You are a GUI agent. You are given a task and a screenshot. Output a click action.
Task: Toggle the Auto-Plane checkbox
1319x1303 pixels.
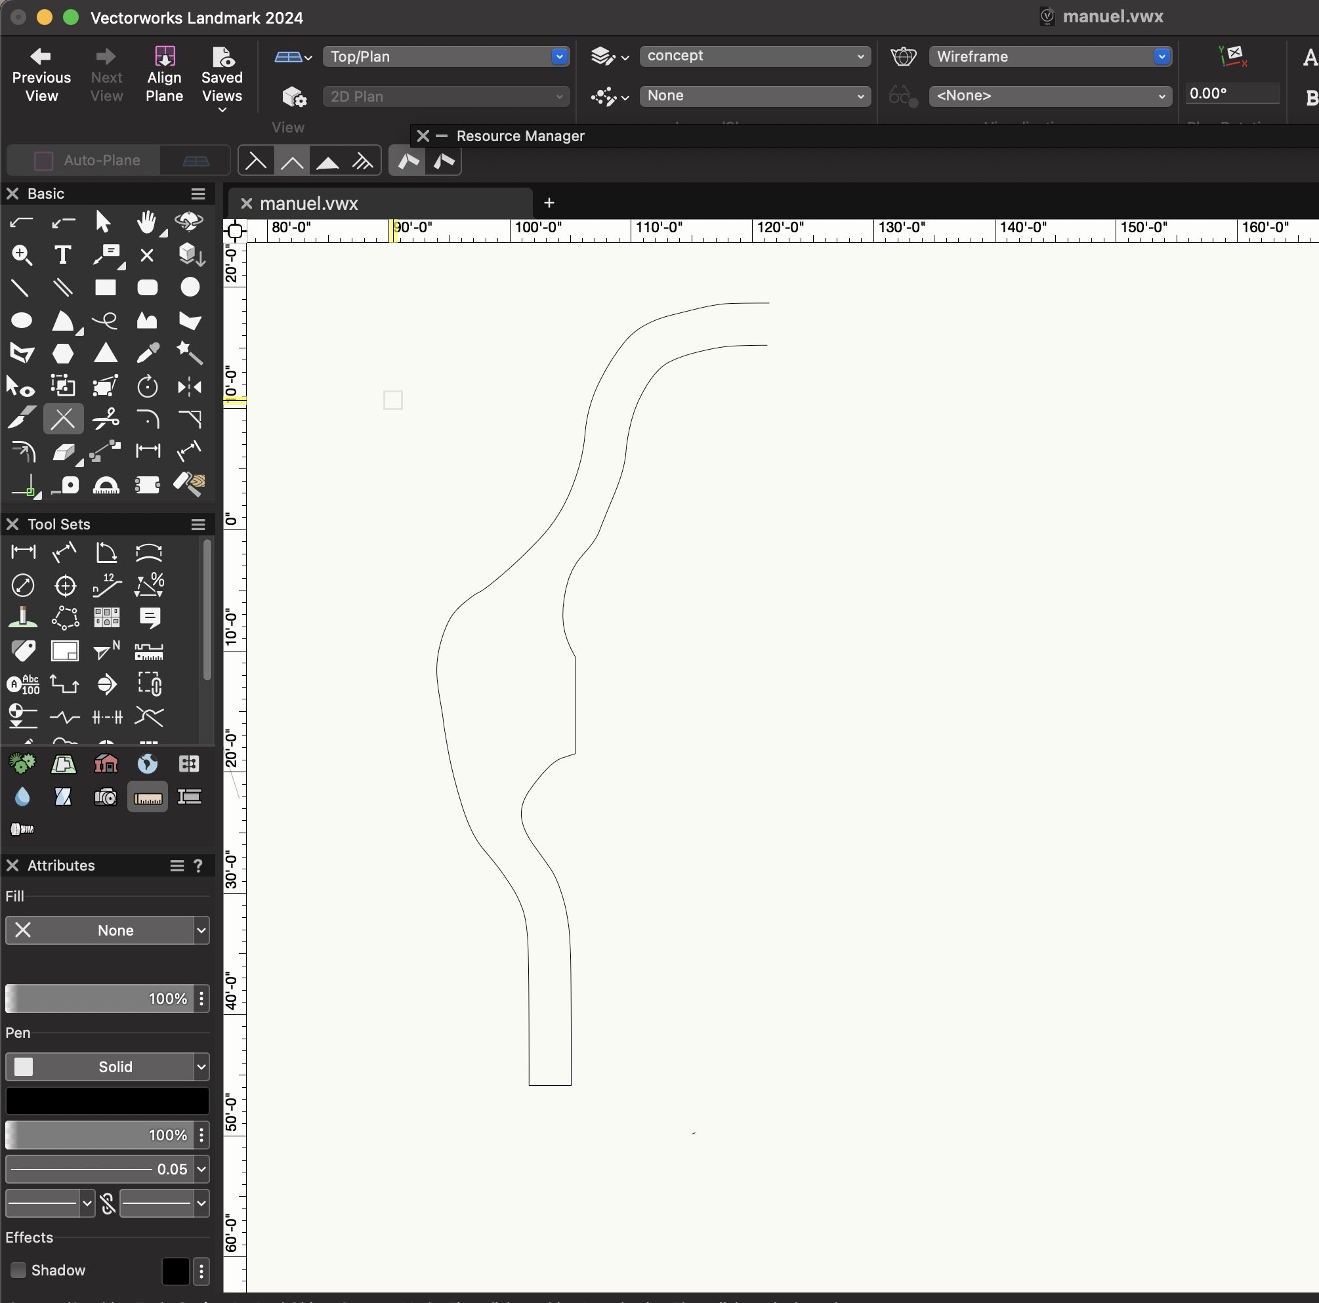coord(43,160)
